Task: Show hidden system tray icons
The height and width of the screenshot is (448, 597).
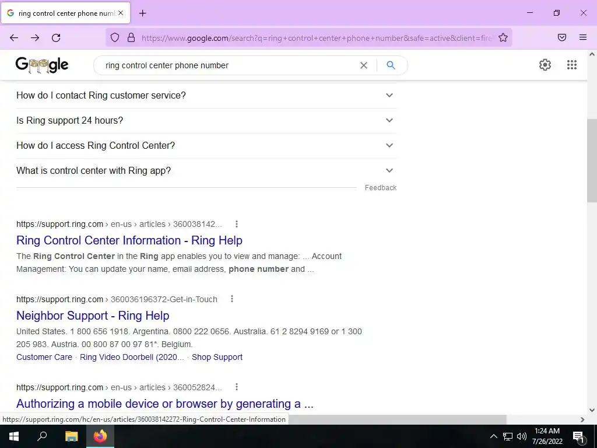Action: pyautogui.click(x=493, y=436)
